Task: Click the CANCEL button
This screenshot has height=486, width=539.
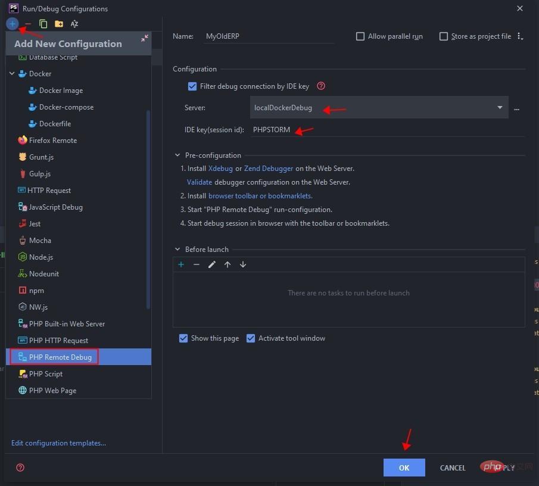Action: [453, 468]
